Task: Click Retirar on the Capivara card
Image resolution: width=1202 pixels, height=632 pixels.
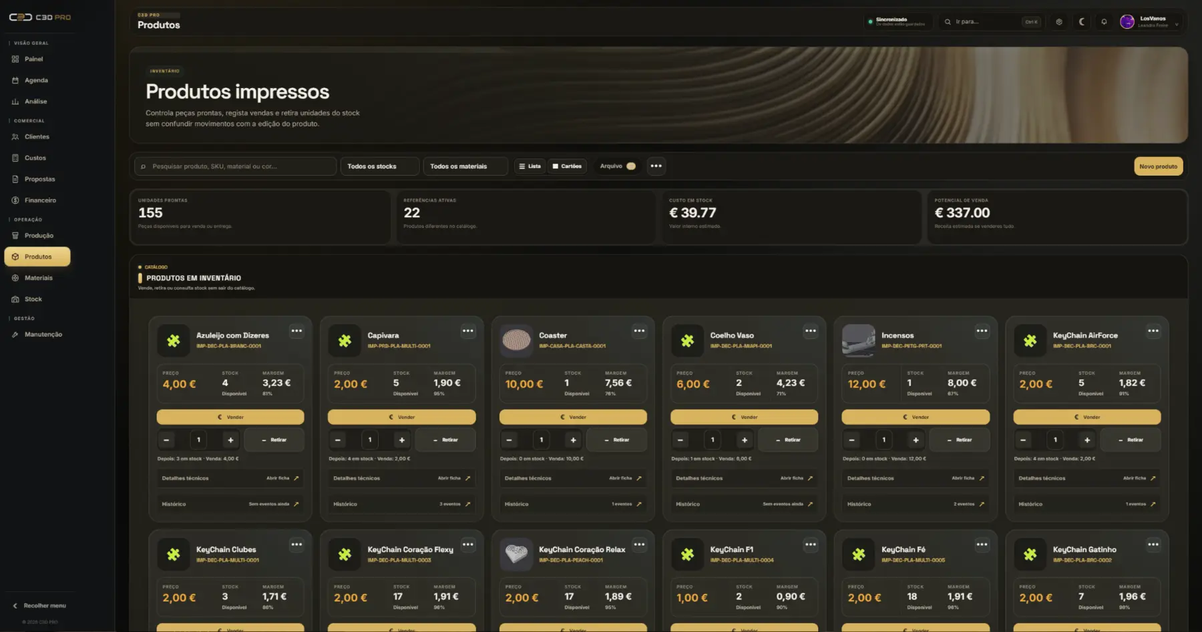Action: point(445,440)
